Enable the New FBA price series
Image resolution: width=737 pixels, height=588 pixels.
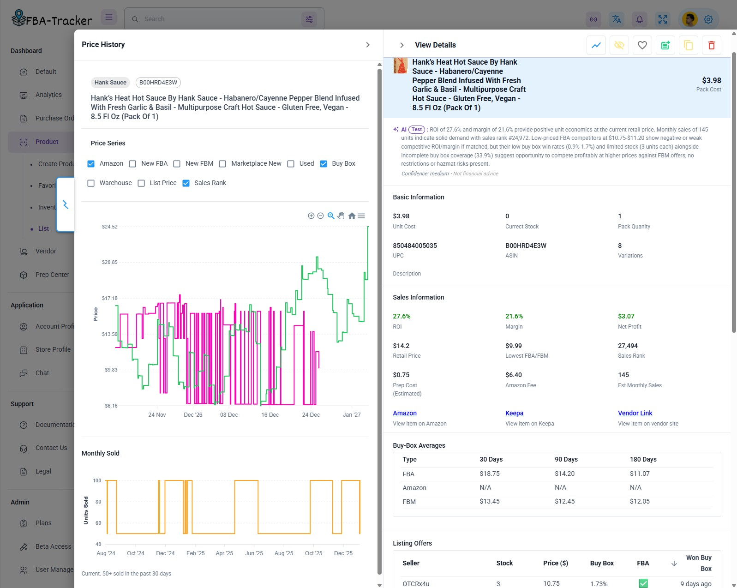click(132, 164)
